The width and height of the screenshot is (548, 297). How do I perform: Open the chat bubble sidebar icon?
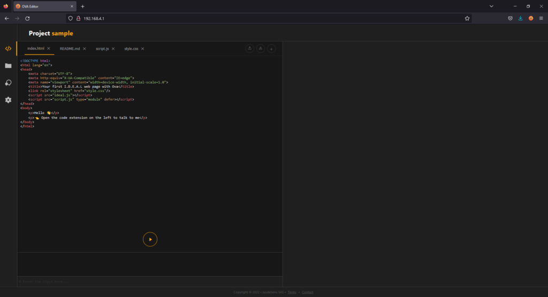8,83
